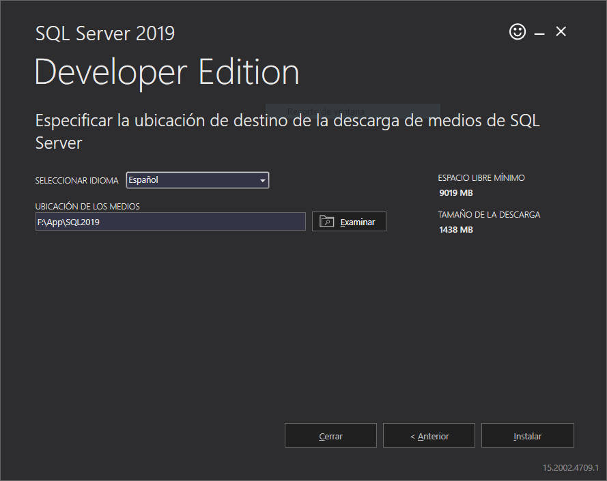Click the SQL Server 2019 title text
Image resolution: width=607 pixels, height=481 pixels.
tap(104, 33)
